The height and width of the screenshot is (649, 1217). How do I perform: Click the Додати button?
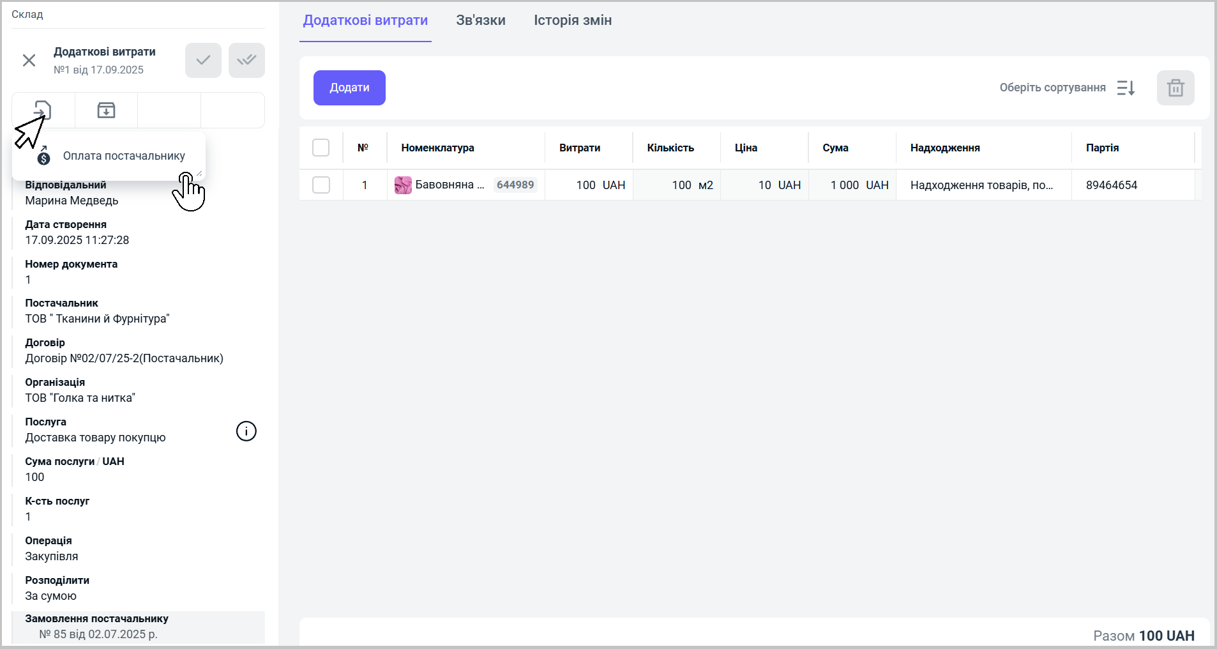click(349, 88)
